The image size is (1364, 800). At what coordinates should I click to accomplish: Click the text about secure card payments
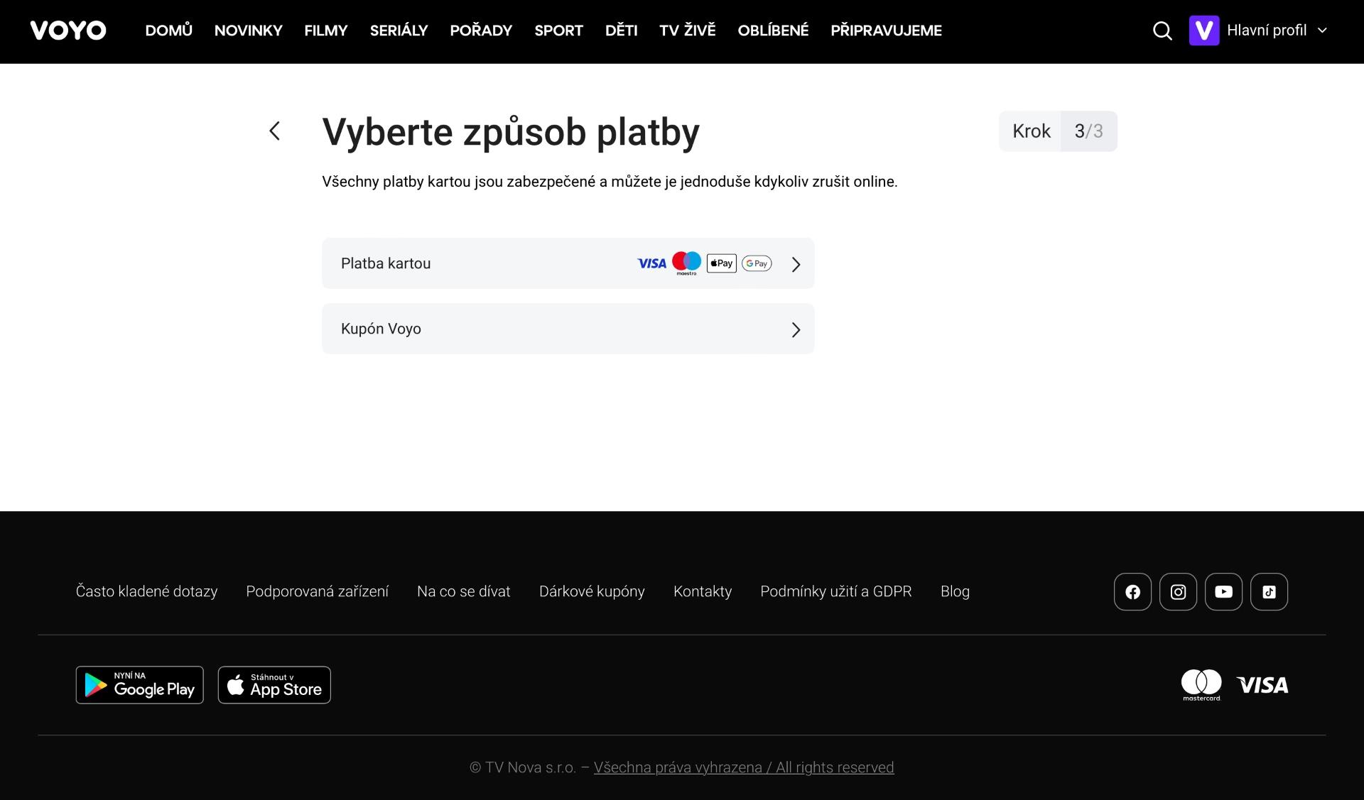[610, 182]
